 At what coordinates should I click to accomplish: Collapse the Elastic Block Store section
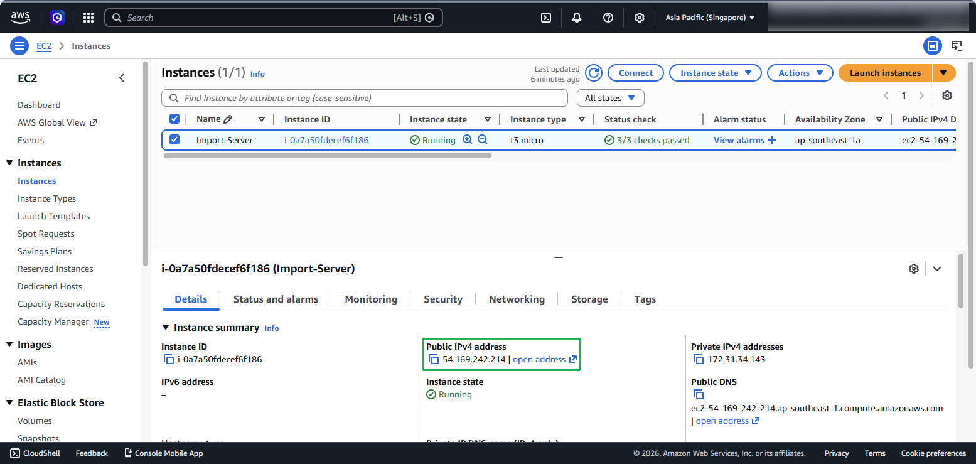click(x=9, y=403)
